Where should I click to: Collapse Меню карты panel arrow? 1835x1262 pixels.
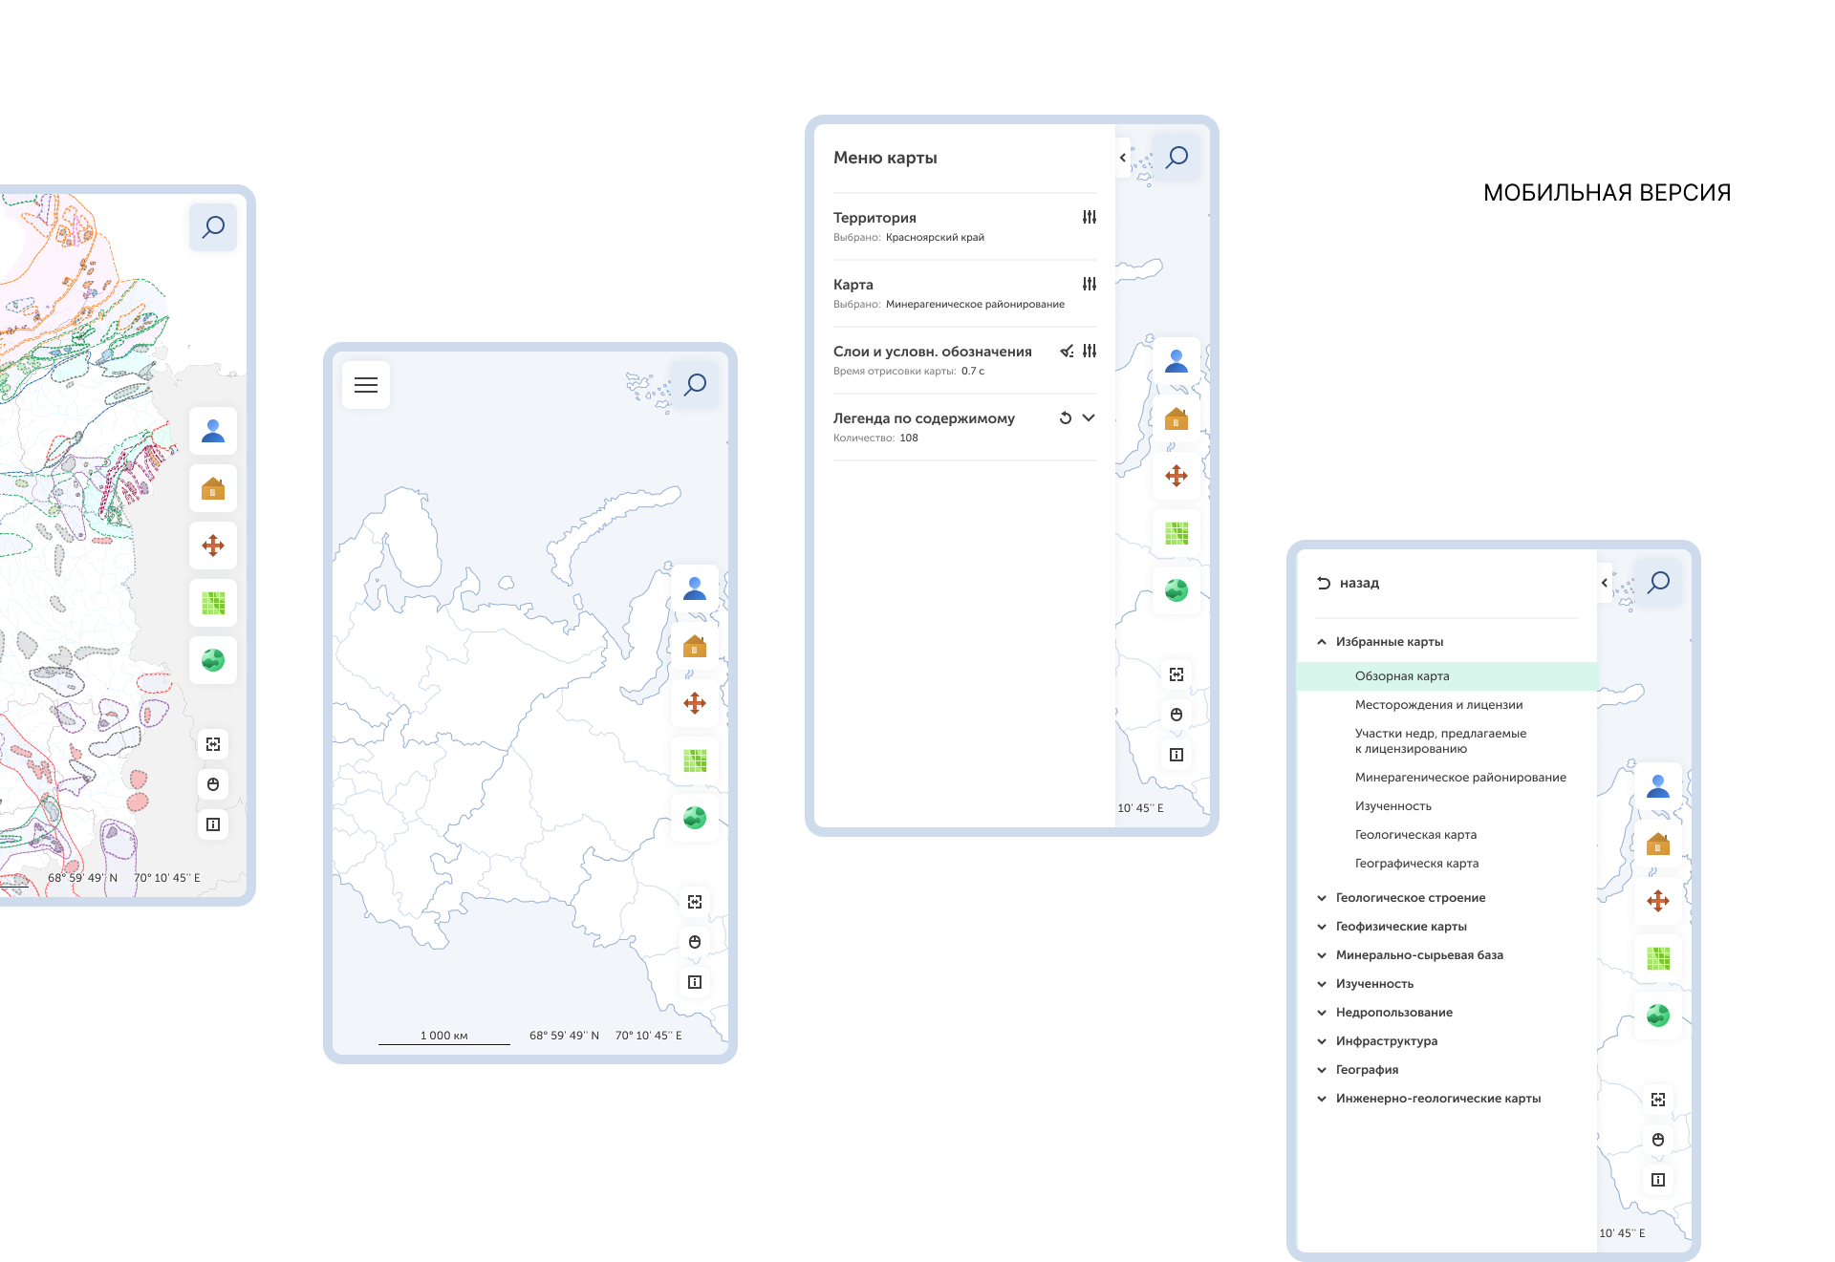(x=1123, y=158)
